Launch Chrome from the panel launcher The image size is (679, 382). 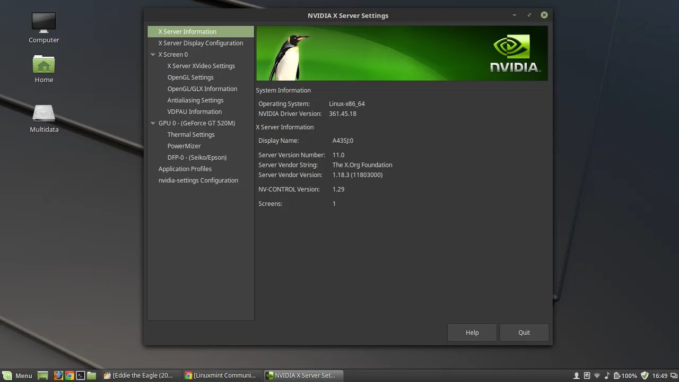coord(69,376)
